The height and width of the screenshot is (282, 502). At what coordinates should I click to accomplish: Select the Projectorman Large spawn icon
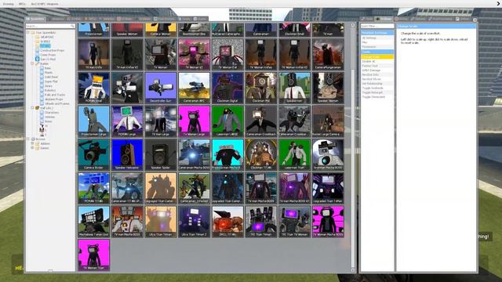pyautogui.click(x=93, y=121)
